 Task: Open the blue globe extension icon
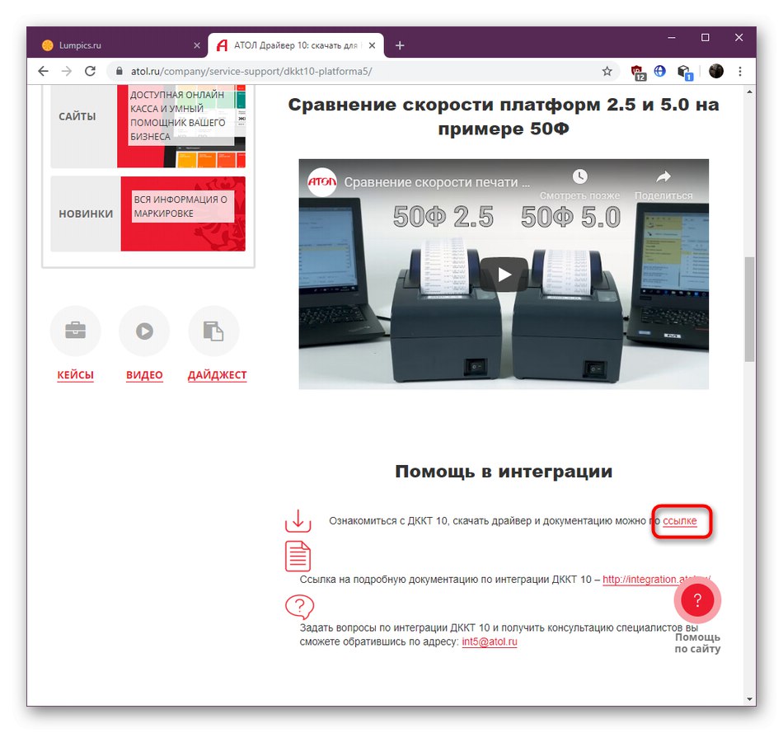659,72
